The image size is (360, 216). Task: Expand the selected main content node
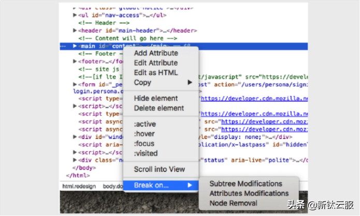75,46
